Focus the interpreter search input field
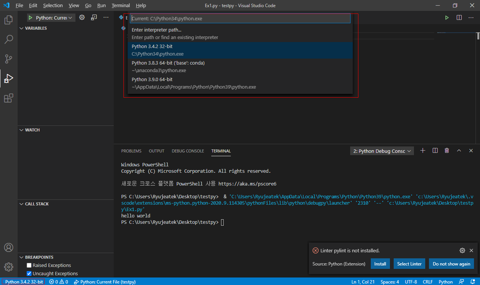This screenshot has width=480, height=285. click(240, 18)
